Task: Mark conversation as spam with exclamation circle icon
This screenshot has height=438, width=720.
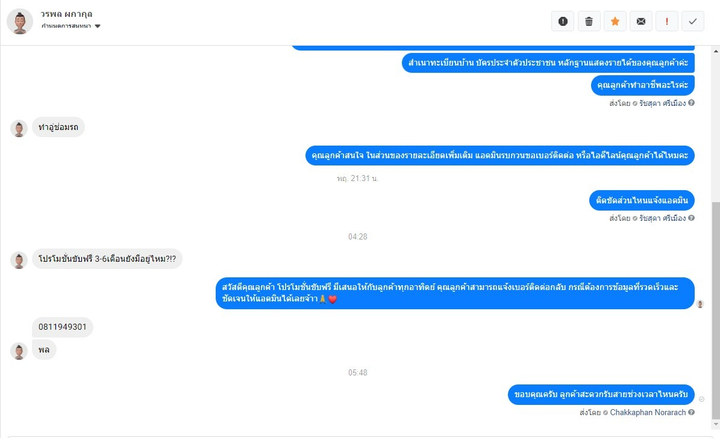Action: 563,21
